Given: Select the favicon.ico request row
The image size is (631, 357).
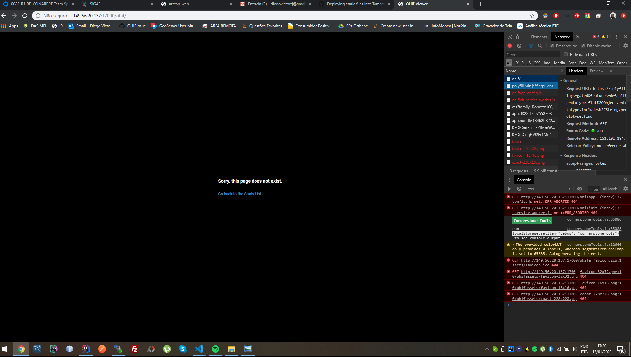Looking at the screenshot, I should pos(531,142).
